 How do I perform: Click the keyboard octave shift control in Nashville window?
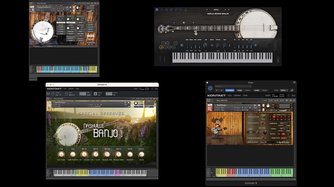tap(48, 173)
